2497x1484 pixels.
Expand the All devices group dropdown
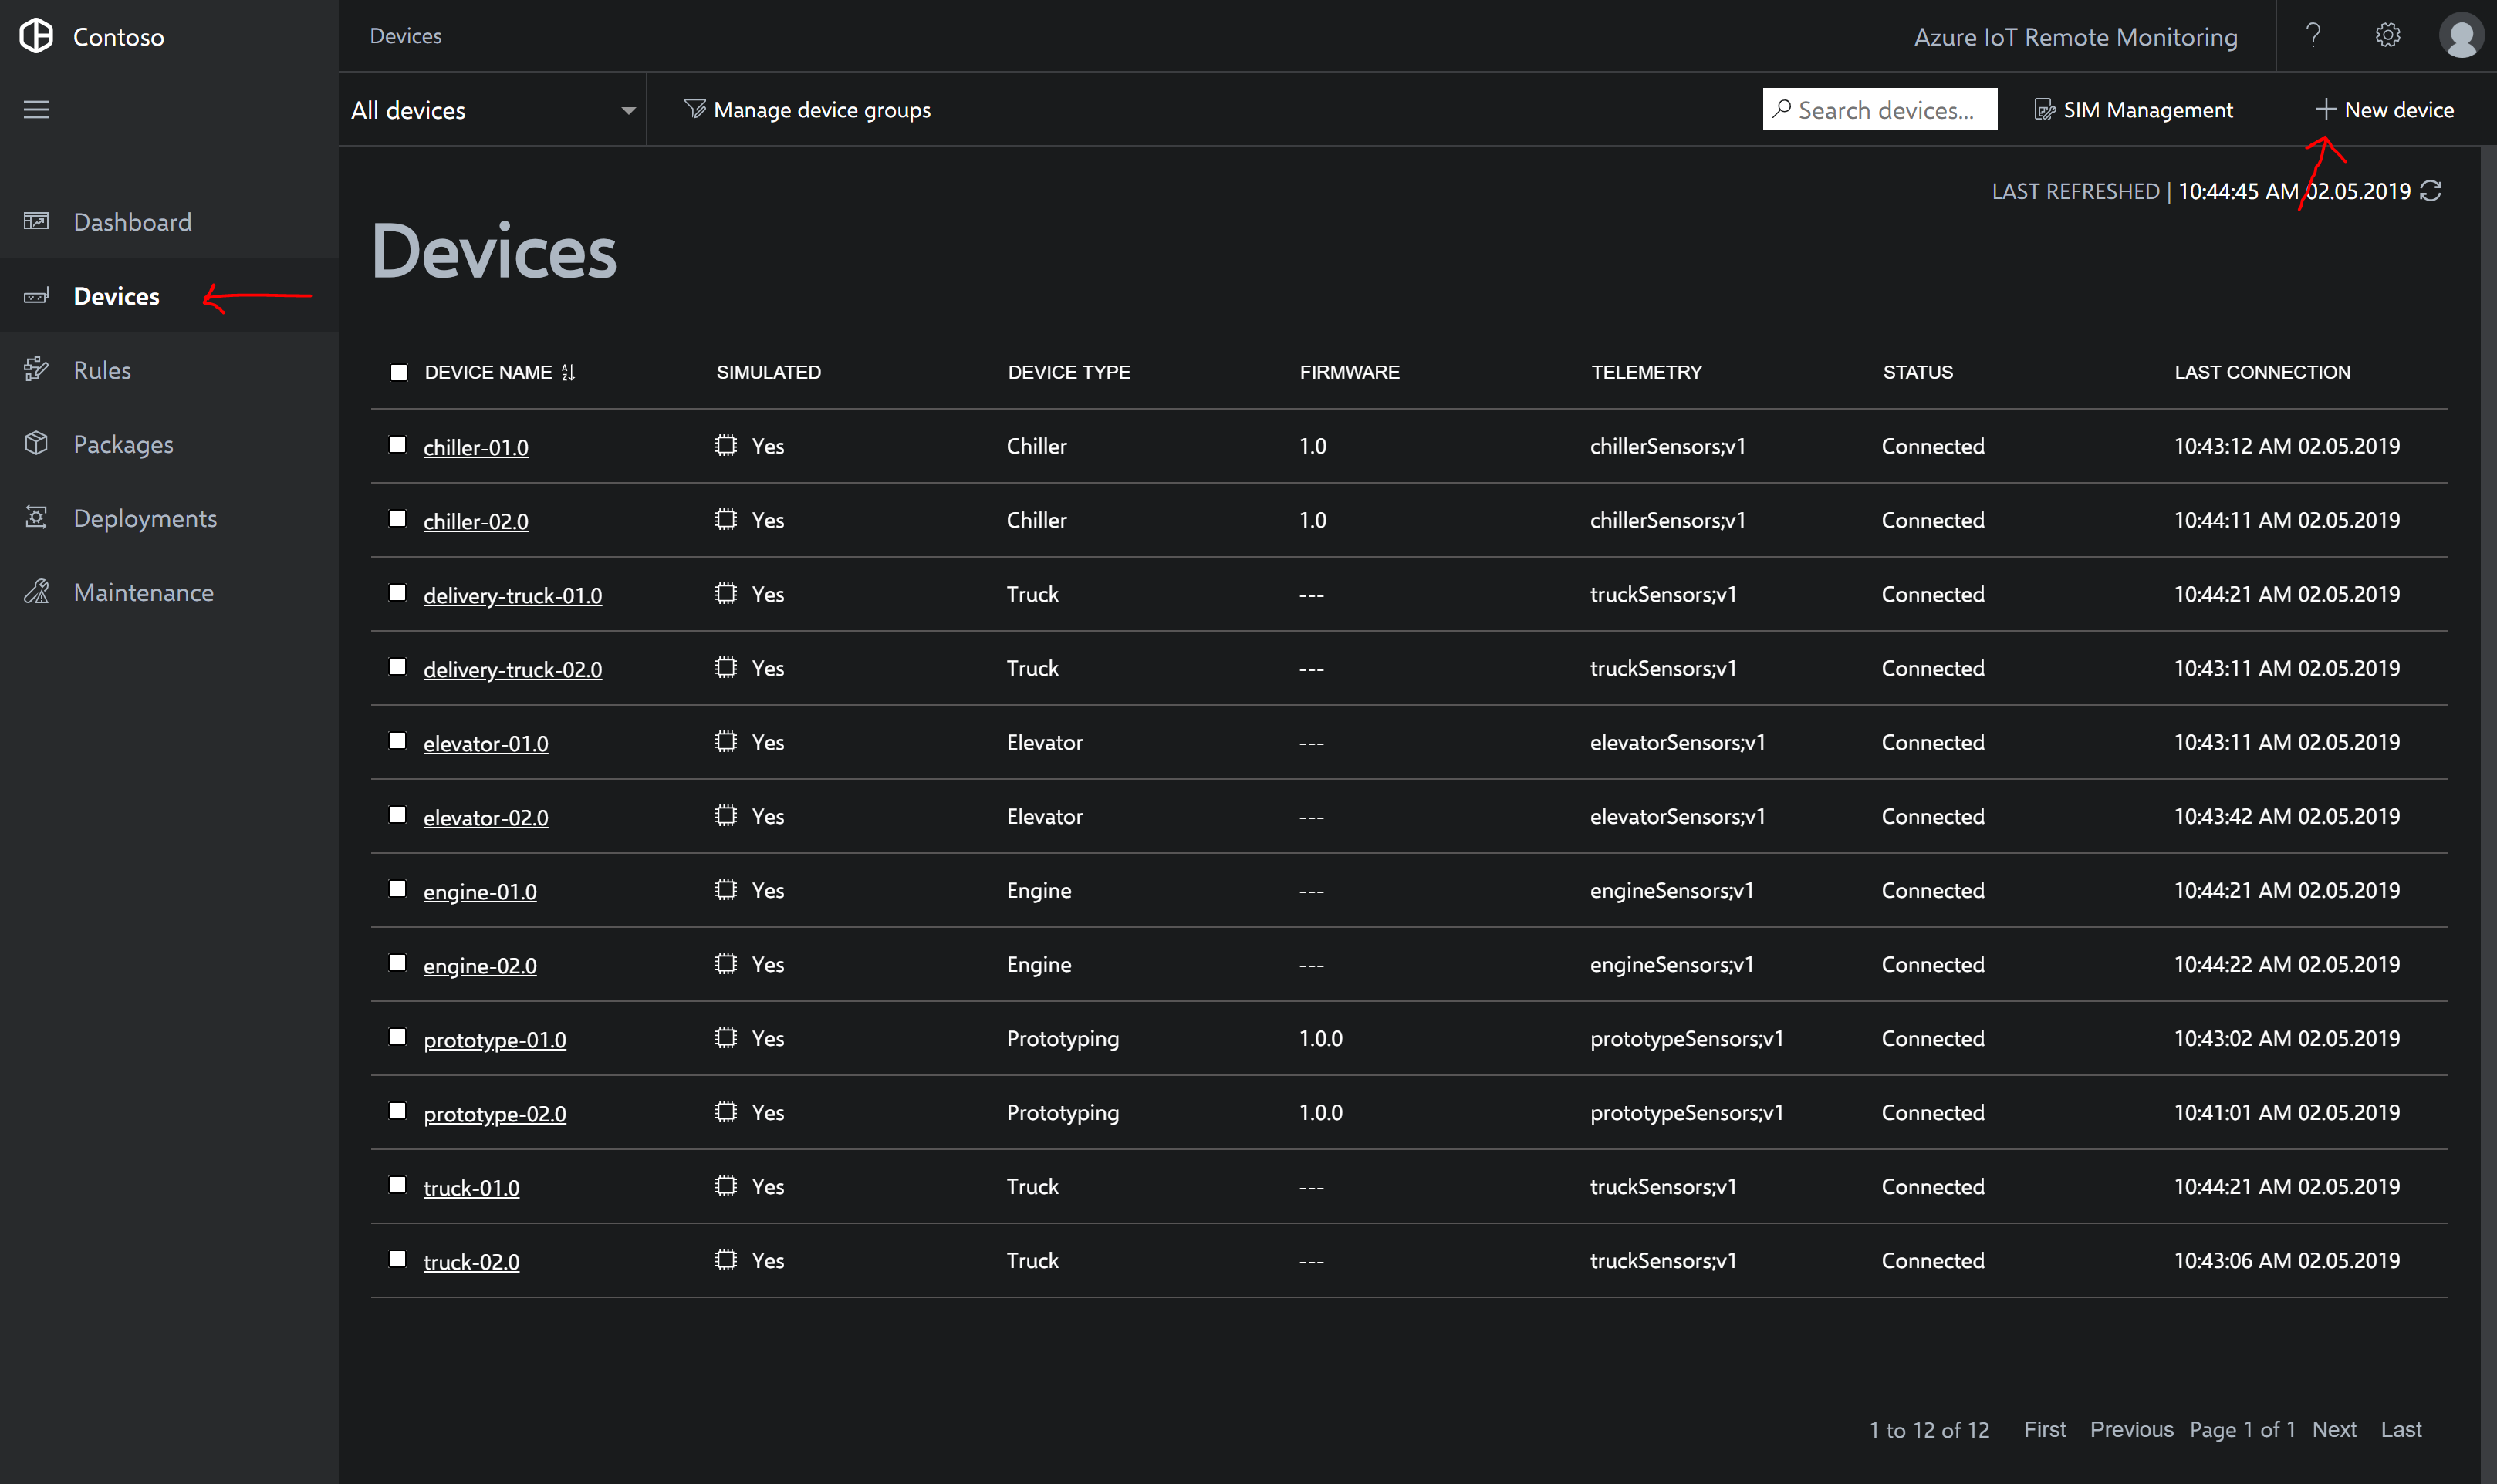(x=492, y=109)
